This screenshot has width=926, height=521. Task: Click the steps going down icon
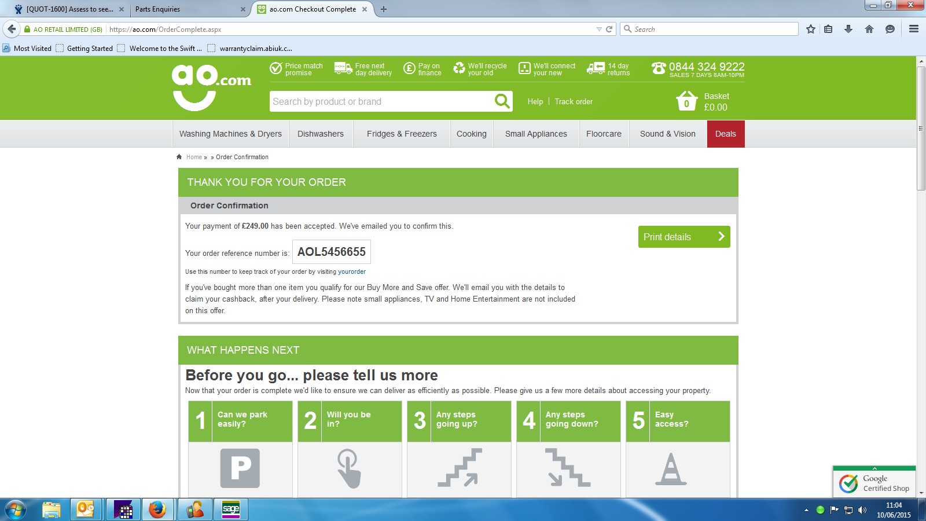coord(568,467)
